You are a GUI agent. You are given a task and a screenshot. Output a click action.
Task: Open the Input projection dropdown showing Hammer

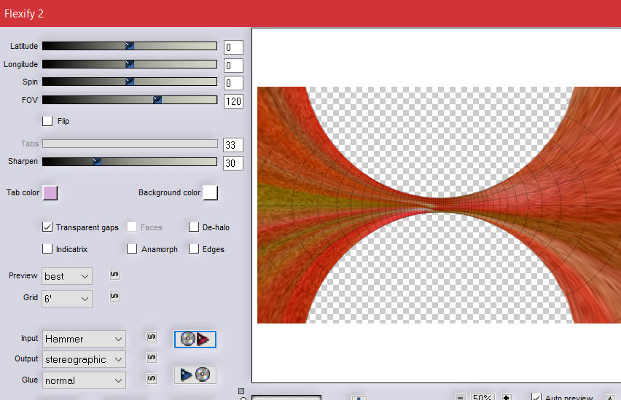click(x=84, y=339)
